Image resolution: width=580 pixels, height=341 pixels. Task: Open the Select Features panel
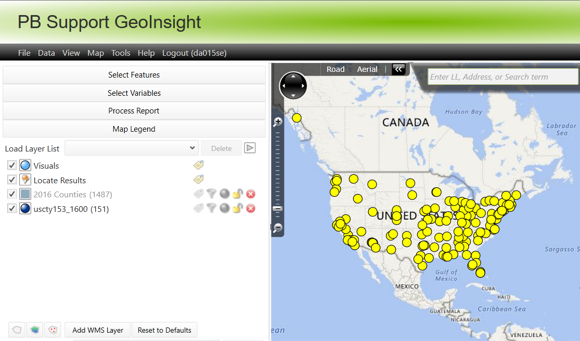click(134, 74)
